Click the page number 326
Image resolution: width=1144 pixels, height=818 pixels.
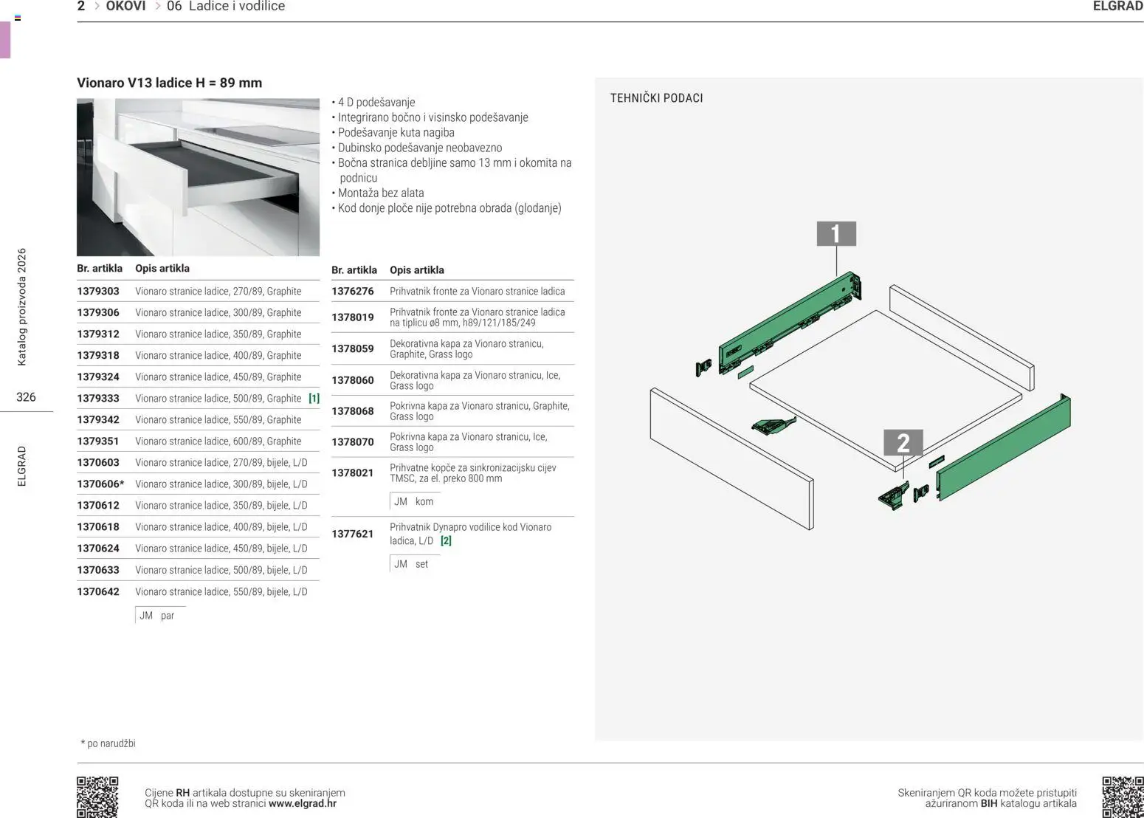click(x=26, y=397)
